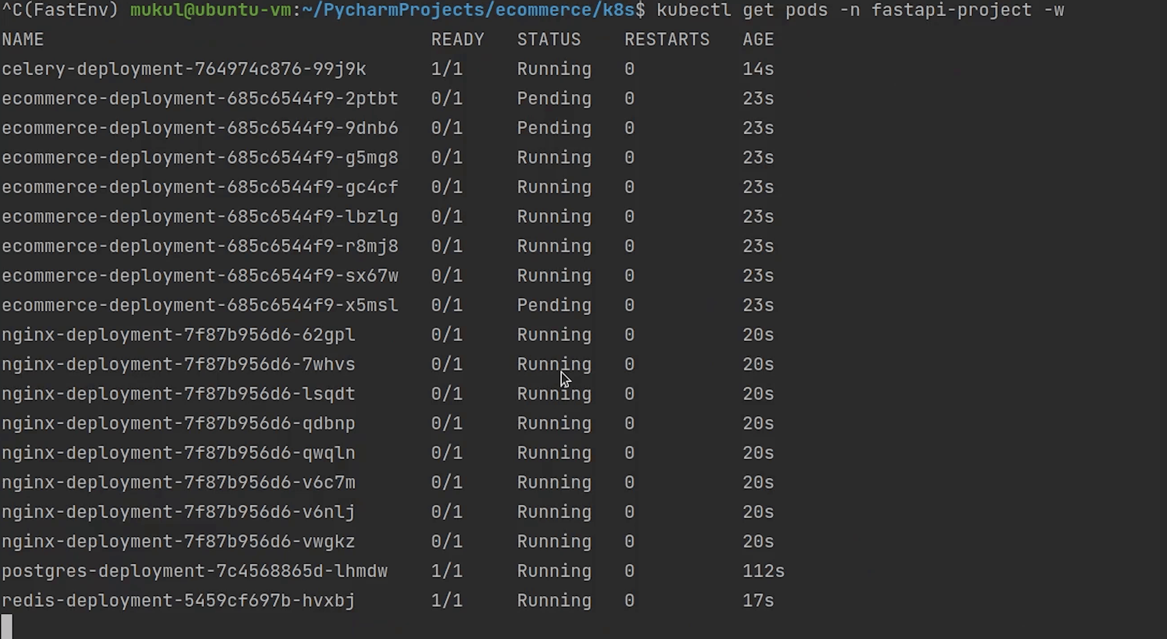This screenshot has width=1167, height=639.
Task: Click the nginx pod name ending in vwgkz
Action: click(179, 541)
